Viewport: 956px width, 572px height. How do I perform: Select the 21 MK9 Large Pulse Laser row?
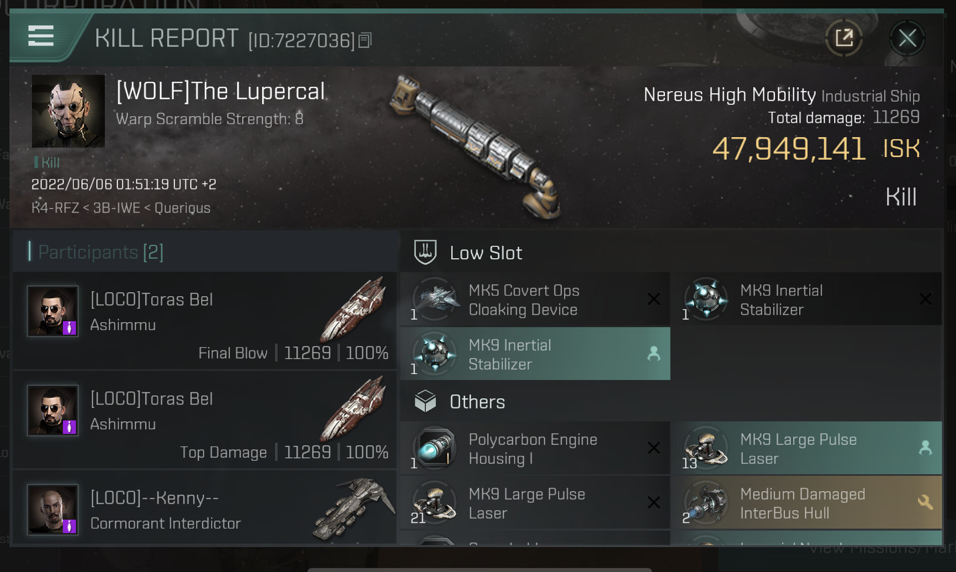[x=535, y=503]
